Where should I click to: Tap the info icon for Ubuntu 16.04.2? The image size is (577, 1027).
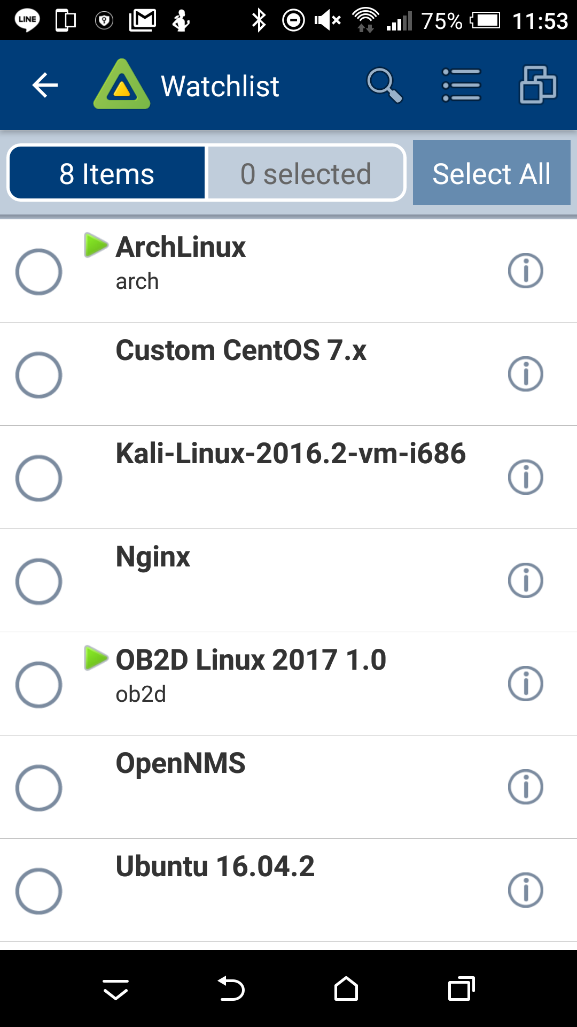click(x=526, y=890)
